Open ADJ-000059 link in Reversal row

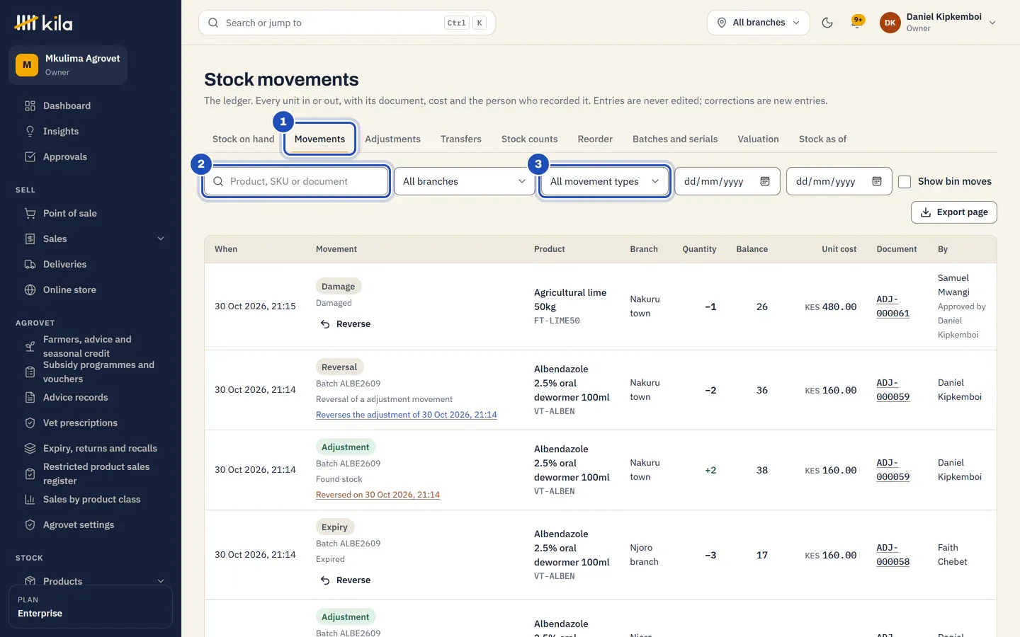(892, 390)
